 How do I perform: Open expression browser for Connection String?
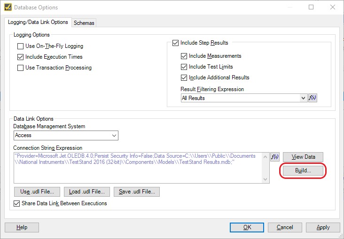pos(275,157)
